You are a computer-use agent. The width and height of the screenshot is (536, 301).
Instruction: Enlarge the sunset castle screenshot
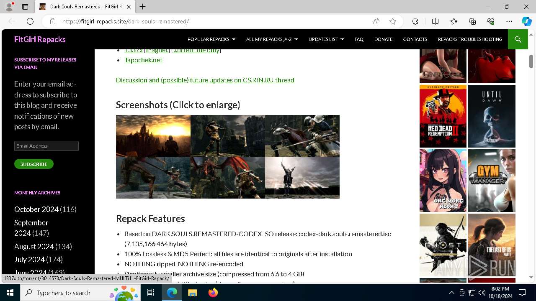coord(153,136)
